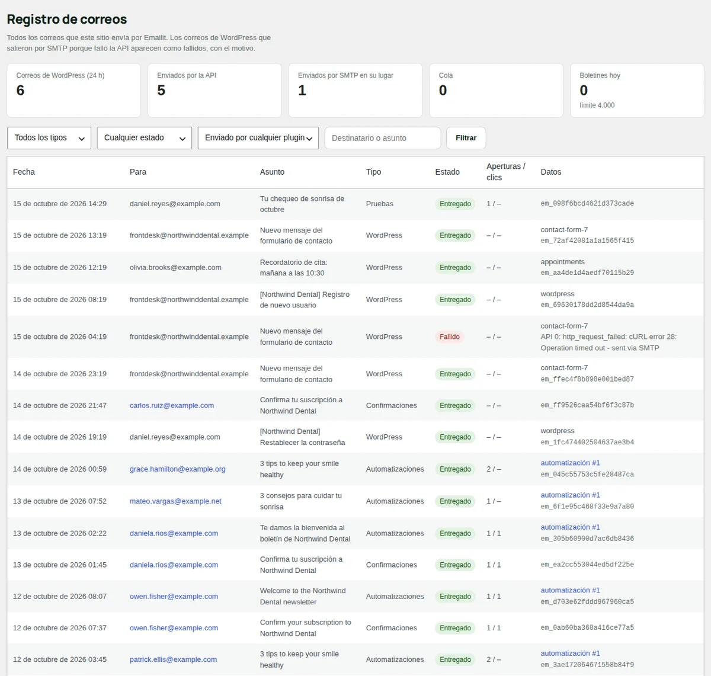Click the Filtrar button
The image size is (711, 676).
click(x=466, y=138)
